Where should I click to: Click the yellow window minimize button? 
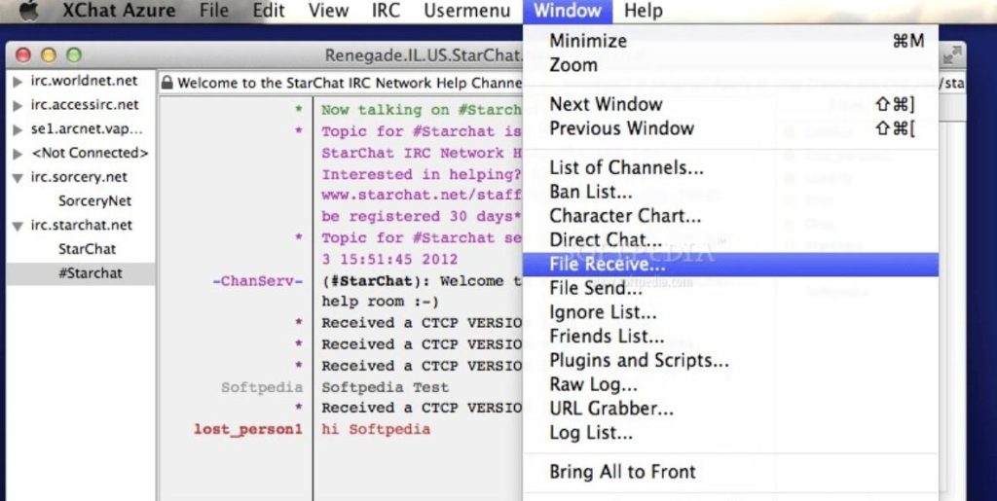(x=49, y=55)
